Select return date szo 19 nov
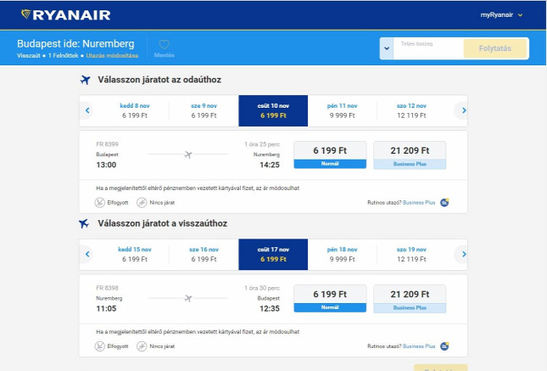Viewport: 547px width, 371px height. 411,254
